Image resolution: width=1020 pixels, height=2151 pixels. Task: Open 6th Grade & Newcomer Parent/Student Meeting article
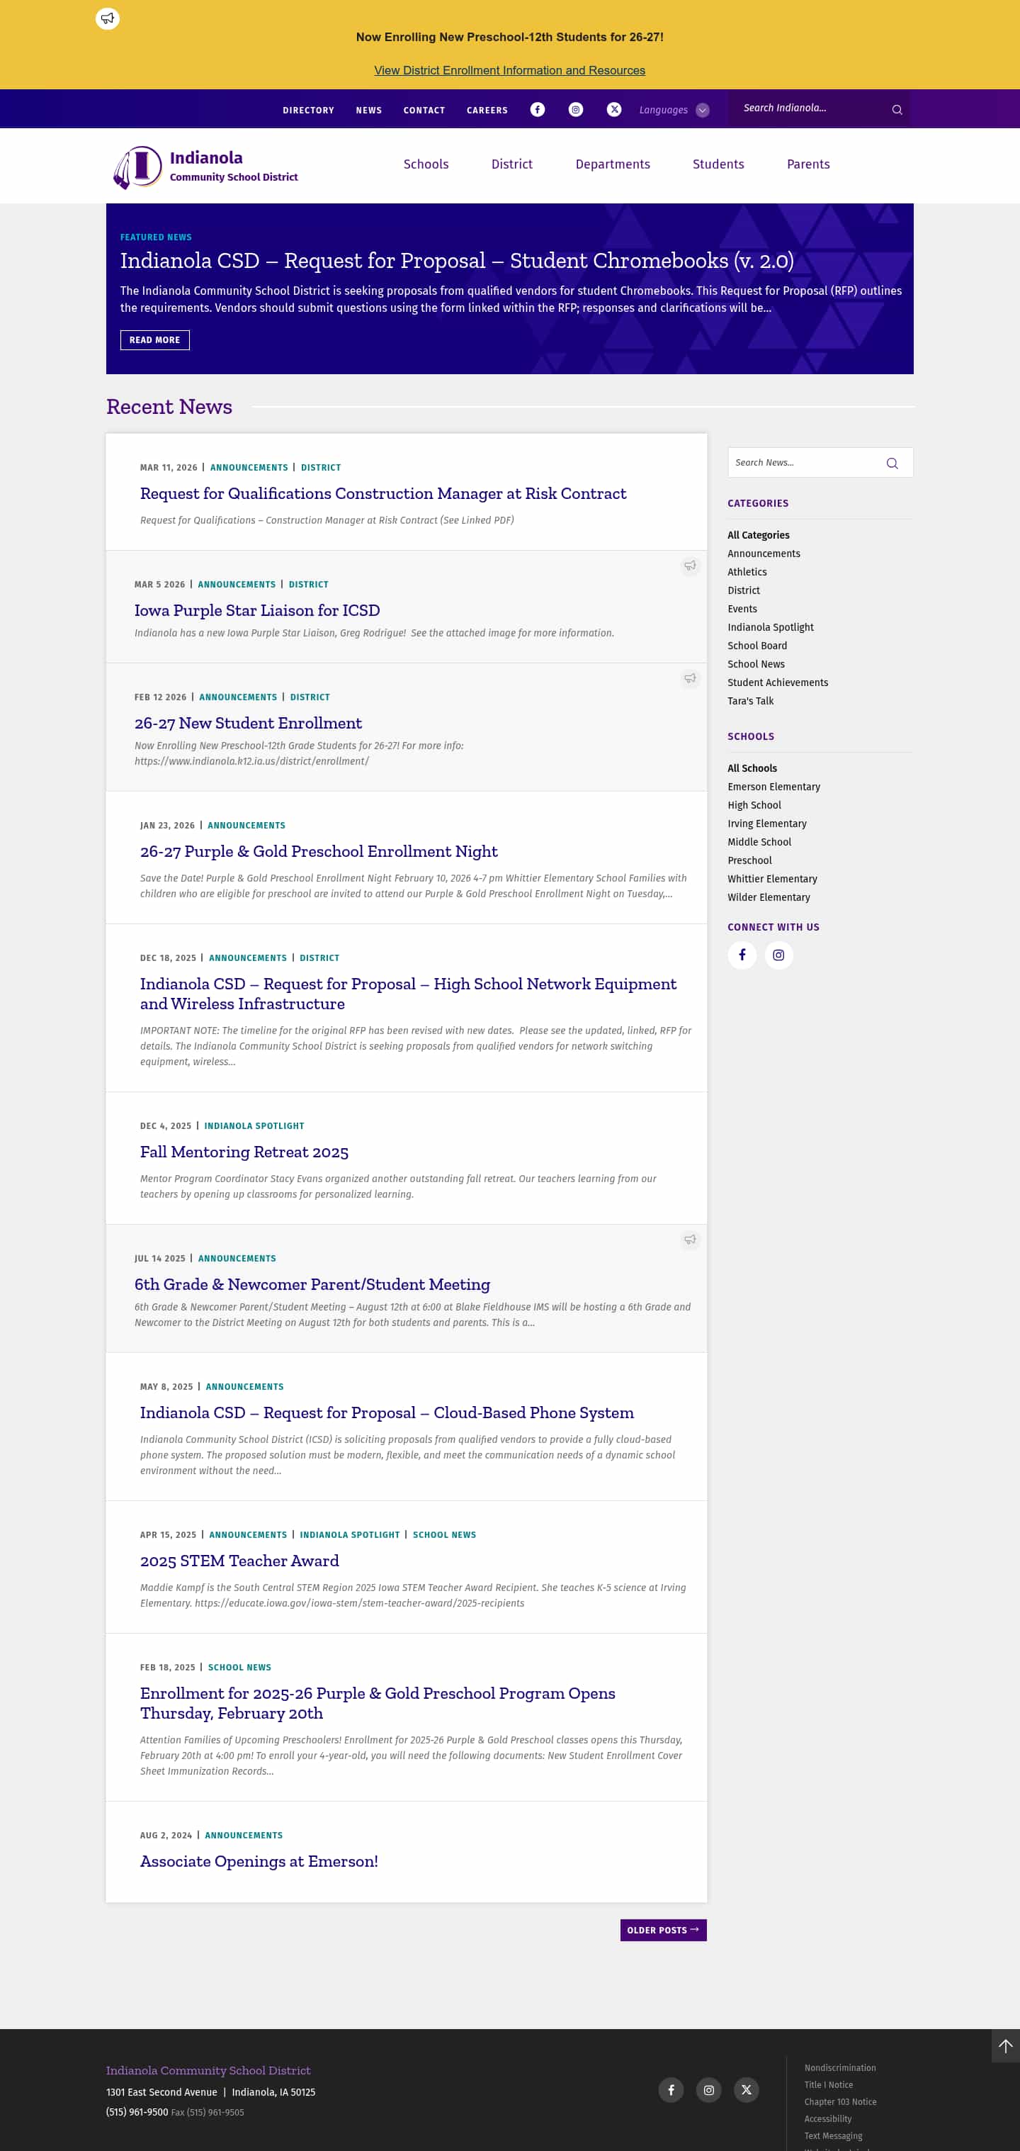click(x=312, y=1284)
